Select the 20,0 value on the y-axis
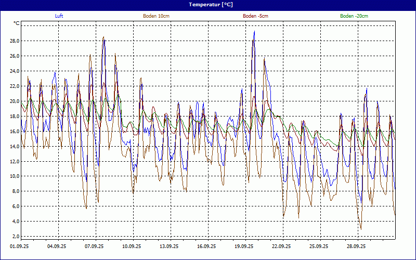Viewport: 416px width, 260px height. coord(14,101)
